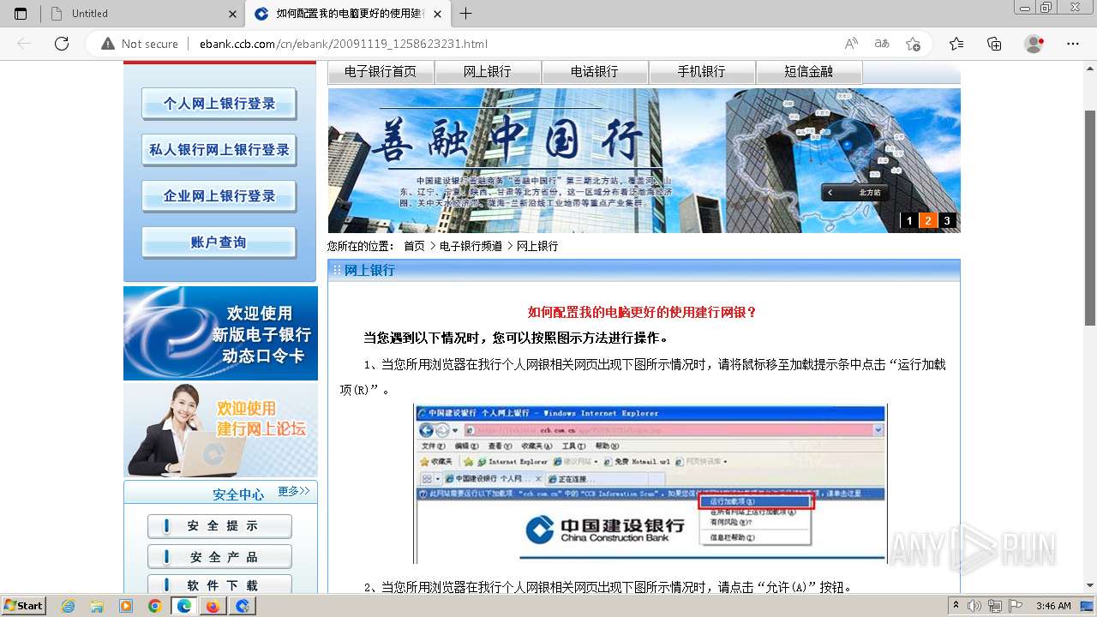Viewport: 1097px width, 617px height.
Task: Click the volume speaker tray icon
Action: pos(973,606)
